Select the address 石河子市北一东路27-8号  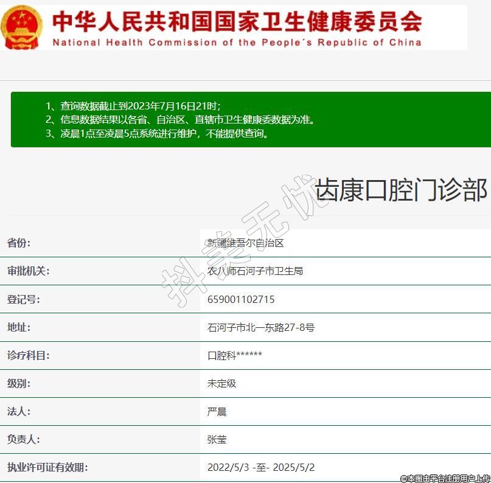[x=261, y=327]
